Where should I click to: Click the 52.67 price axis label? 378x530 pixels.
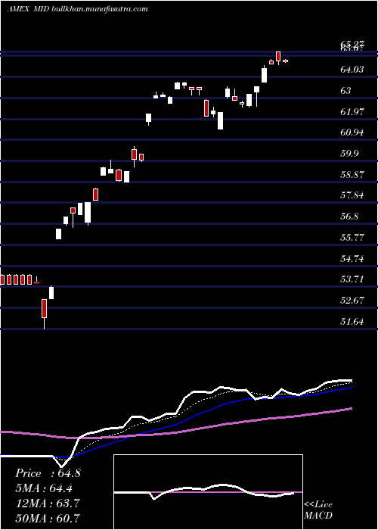click(x=352, y=300)
